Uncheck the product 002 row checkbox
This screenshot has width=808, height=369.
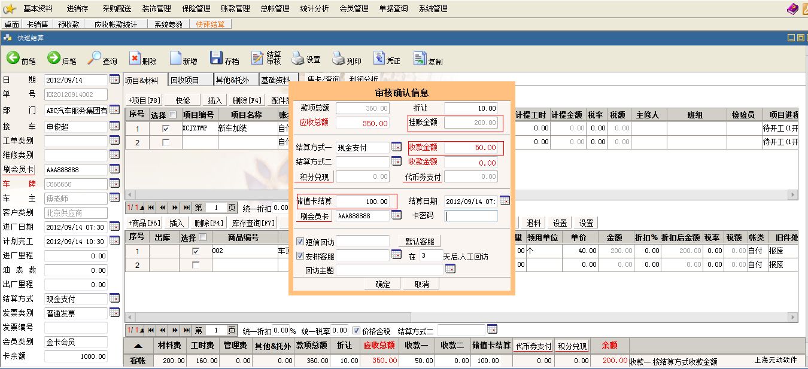click(195, 251)
